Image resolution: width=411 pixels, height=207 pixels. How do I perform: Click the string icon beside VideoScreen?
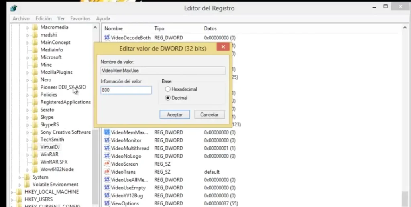[x=107, y=164]
